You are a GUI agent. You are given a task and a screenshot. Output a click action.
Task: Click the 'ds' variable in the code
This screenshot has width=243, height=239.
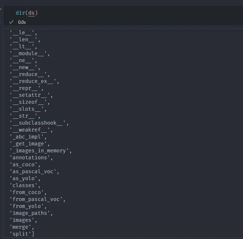pyautogui.click(x=31, y=13)
